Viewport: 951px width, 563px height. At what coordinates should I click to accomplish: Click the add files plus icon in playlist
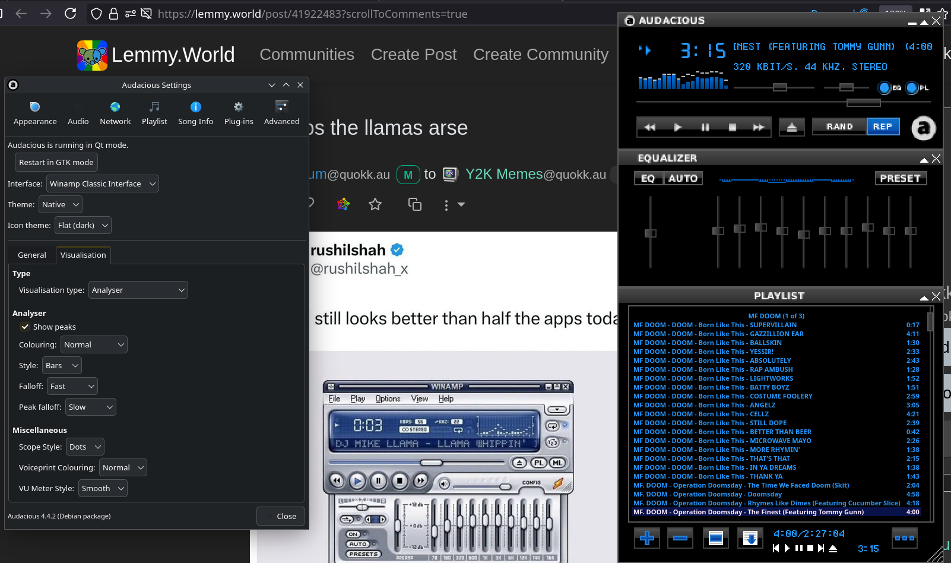pyautogui.click(x=647, y=538)
